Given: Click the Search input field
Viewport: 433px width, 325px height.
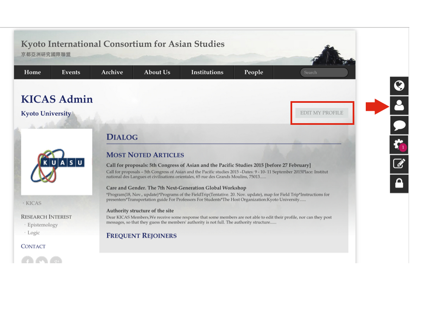Looking at the screenshot, I should [324, 72].
